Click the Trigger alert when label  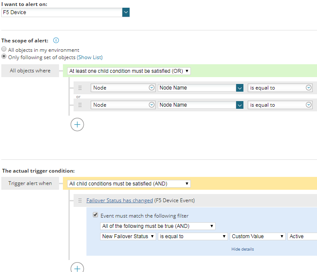(x=30, y=183)
